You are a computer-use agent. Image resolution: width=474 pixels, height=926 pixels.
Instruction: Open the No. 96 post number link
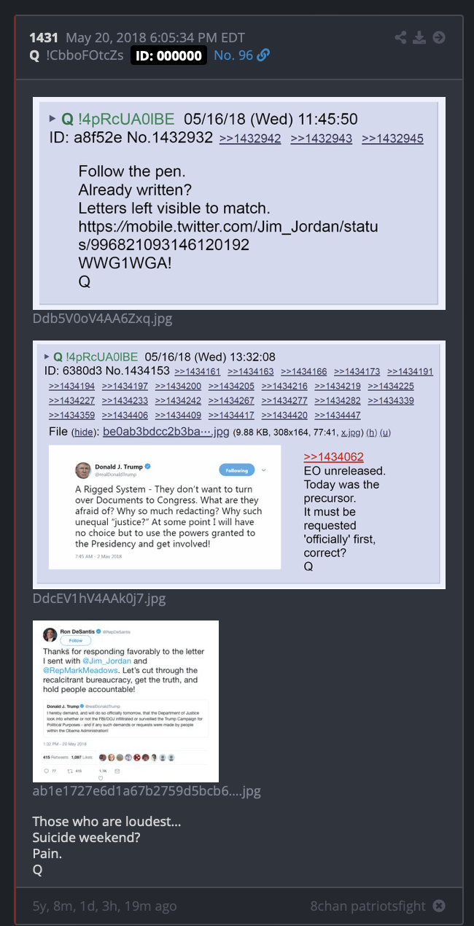(233, 55)
